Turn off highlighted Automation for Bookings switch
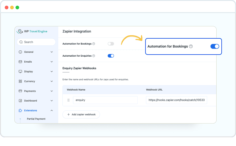 point(215,46)
